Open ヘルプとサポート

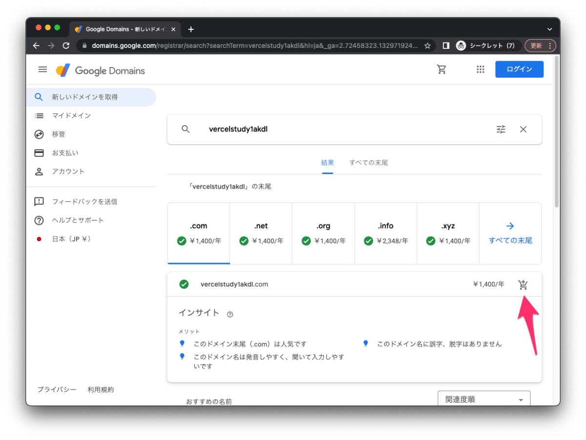[x=91, y=220]
